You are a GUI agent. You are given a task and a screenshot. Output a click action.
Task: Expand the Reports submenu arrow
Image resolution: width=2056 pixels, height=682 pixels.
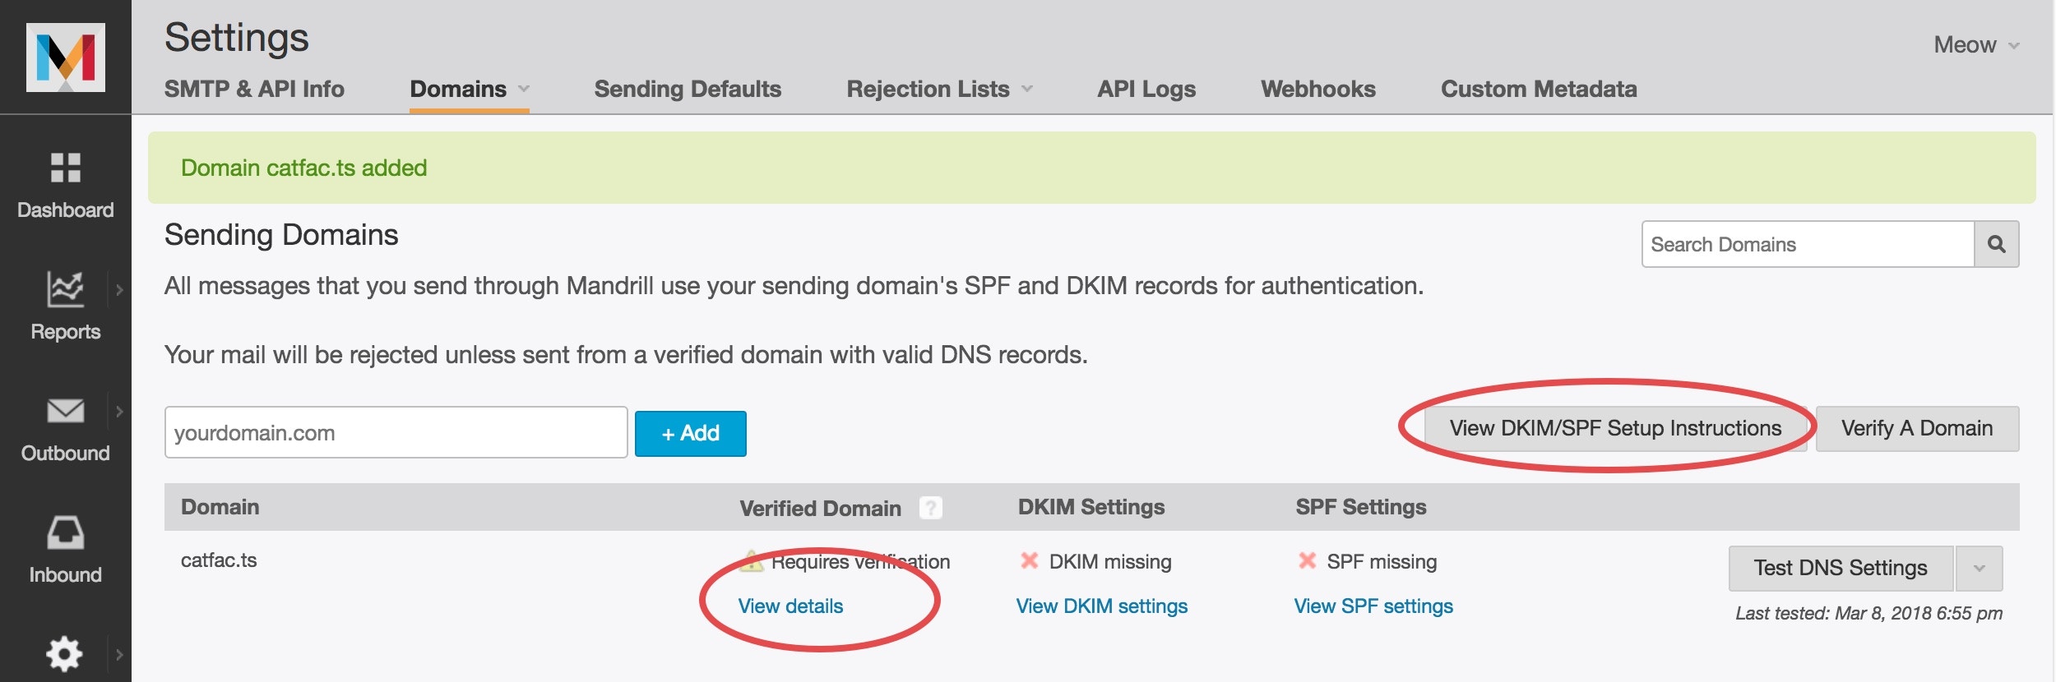pos(119,290)
